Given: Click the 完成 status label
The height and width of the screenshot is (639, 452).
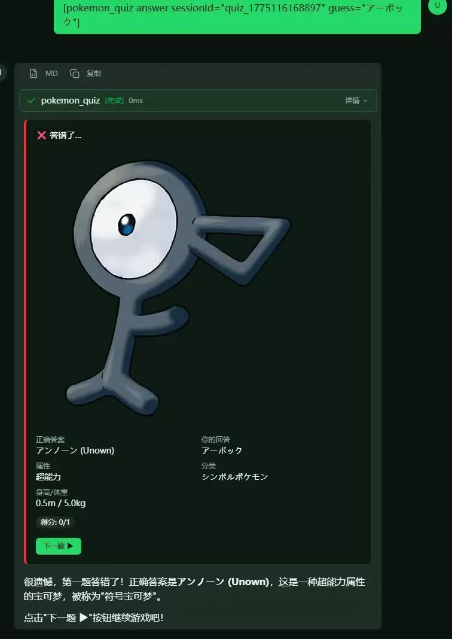Looking at the screenshot, I should pyautogui.click(x=114, y=101).
